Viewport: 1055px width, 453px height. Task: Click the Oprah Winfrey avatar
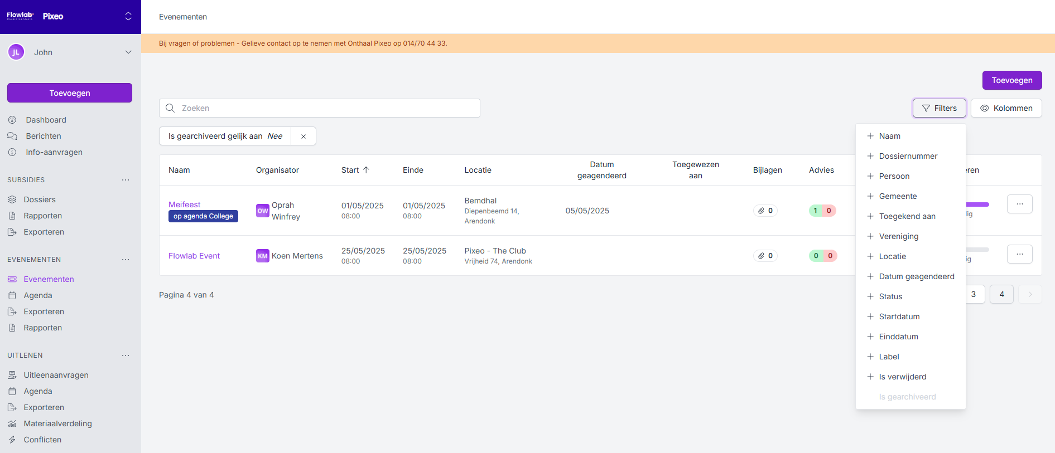[262, 211]
